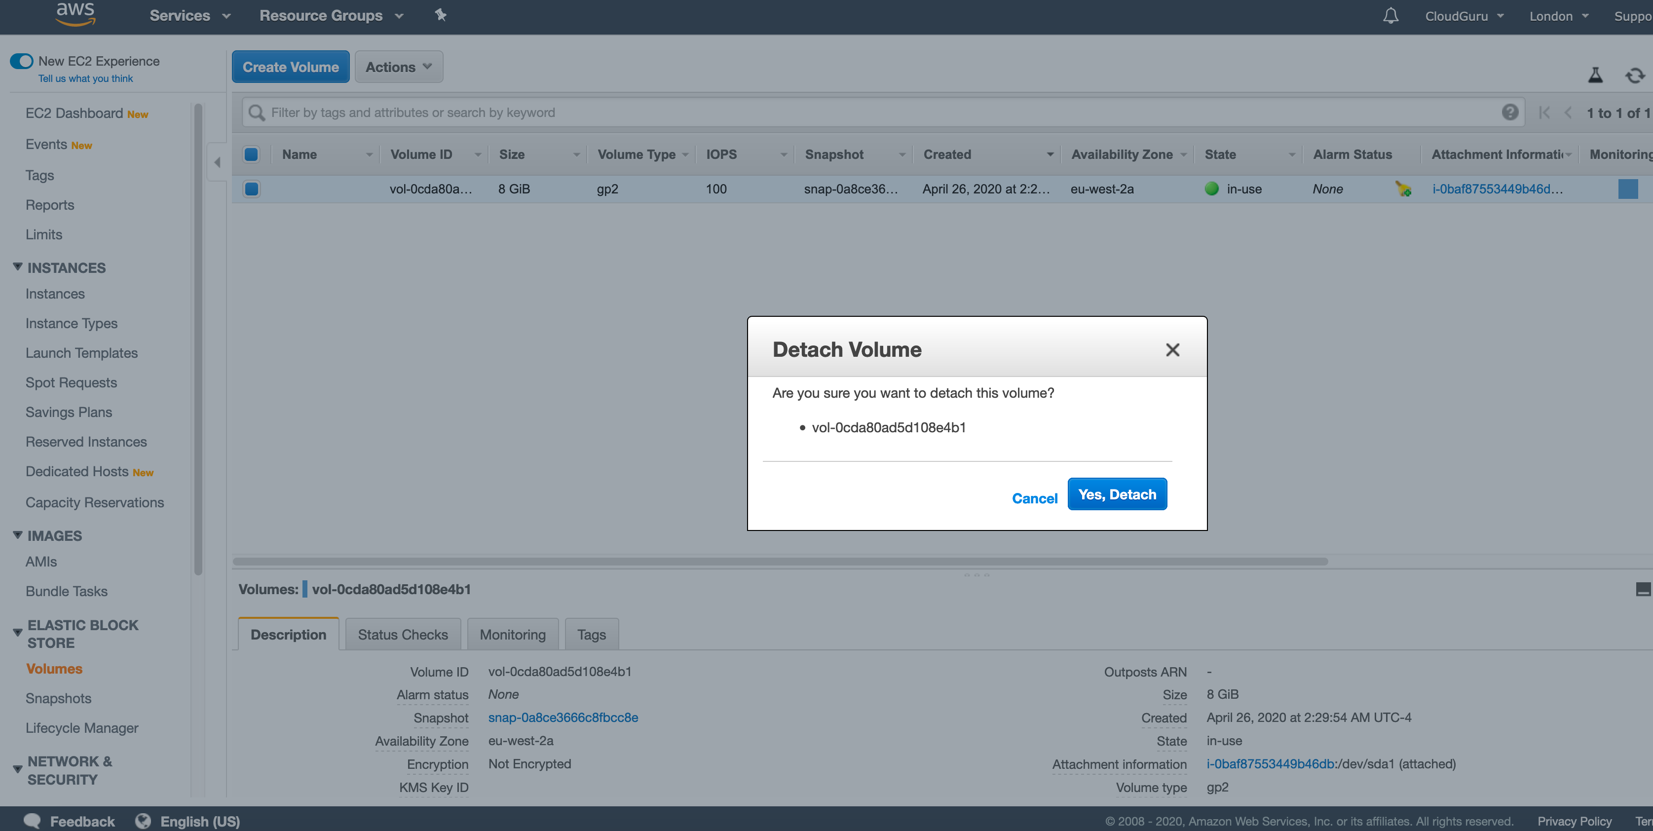1653x831 pixels.
Task: Click the pin shortcut icon in top bar
Action: [x=440, y=15]
